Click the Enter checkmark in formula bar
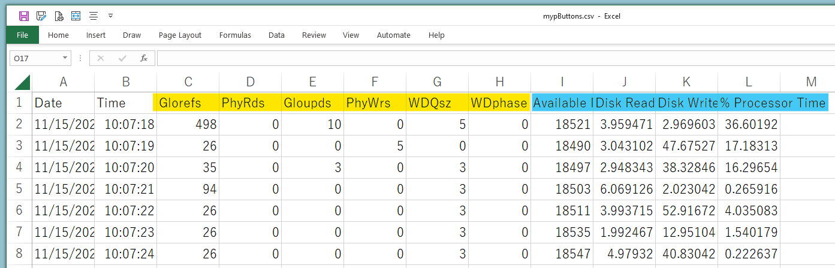 (122, 58)
